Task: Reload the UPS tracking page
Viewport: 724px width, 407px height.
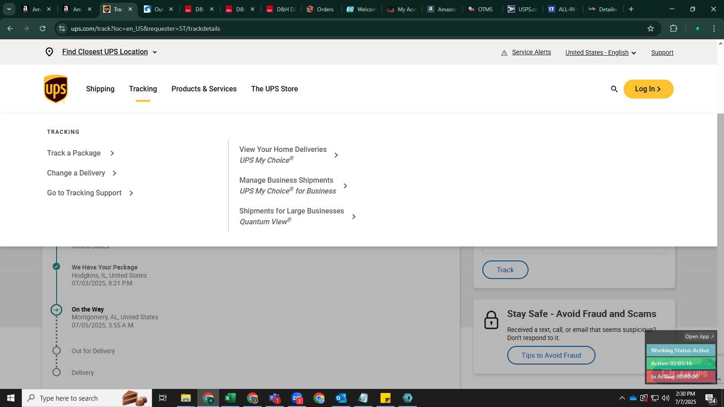Action: click(43, 28)
